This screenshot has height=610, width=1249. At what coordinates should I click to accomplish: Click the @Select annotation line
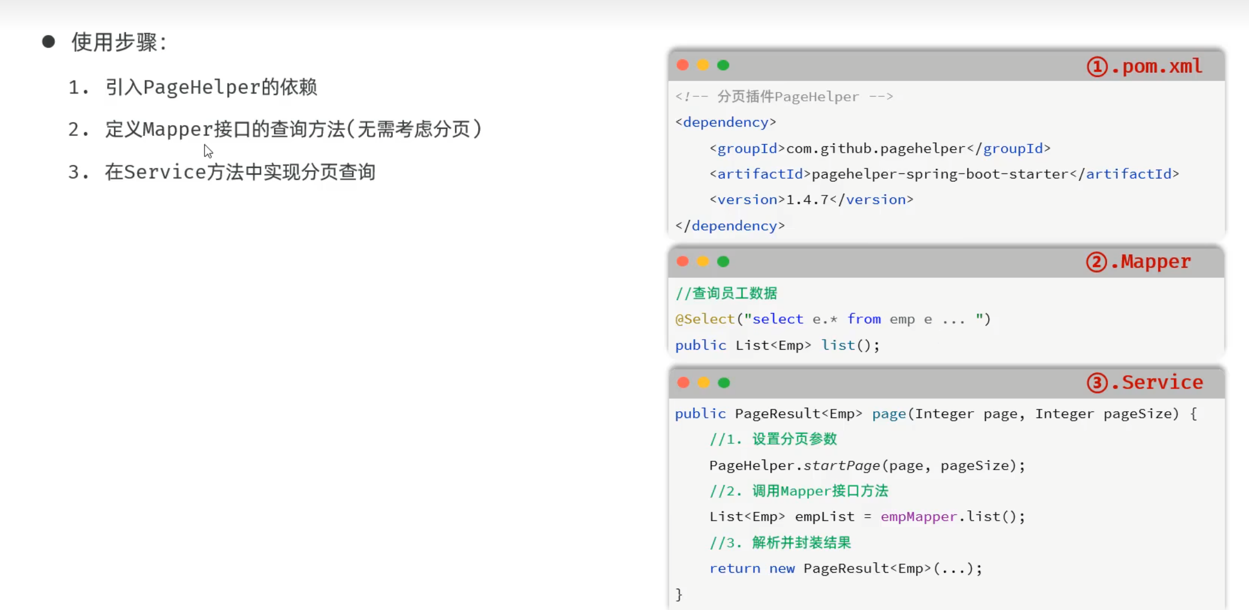point(833,319)
